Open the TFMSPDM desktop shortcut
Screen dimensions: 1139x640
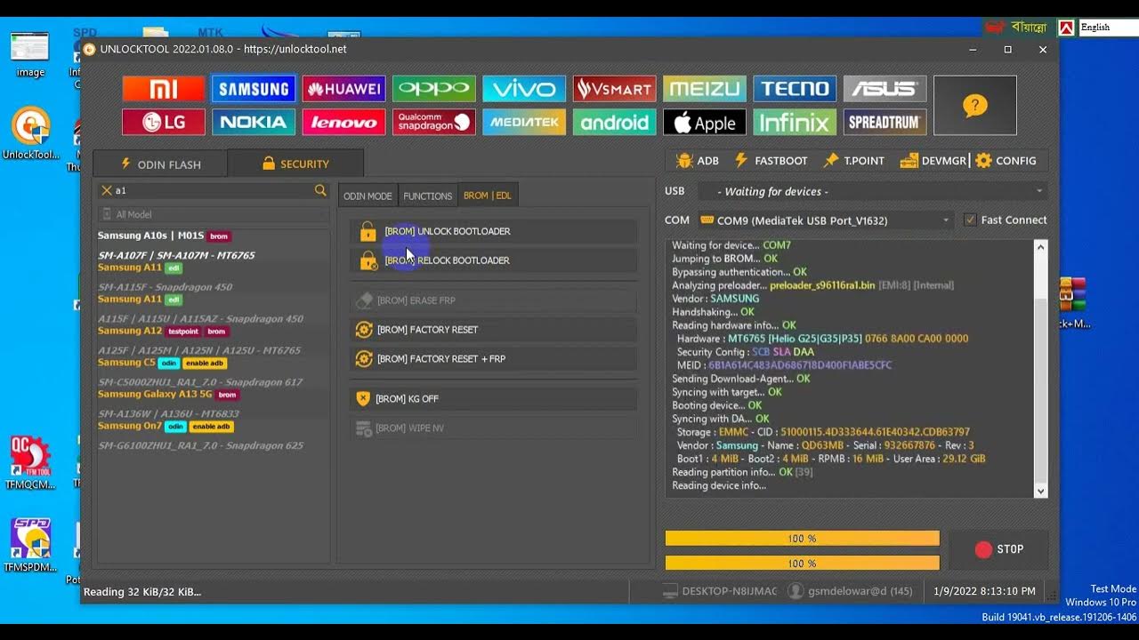[30, 545]
